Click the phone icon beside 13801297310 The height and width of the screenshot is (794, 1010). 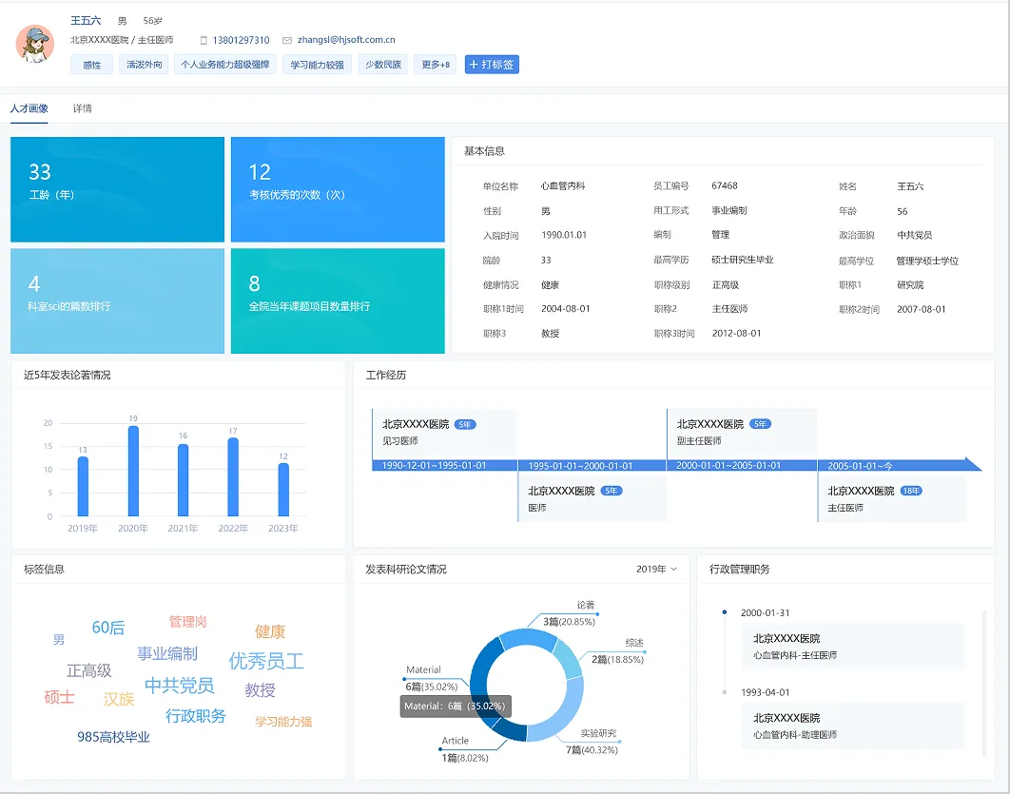pos(204,41)
